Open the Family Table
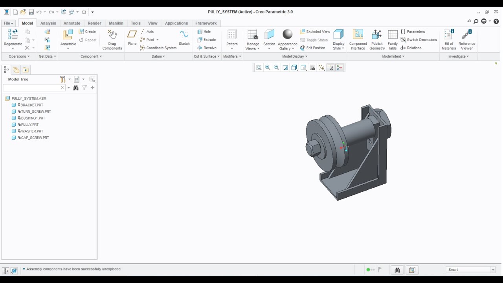Viewport: 503px width, 283px height. pos(393,40)
